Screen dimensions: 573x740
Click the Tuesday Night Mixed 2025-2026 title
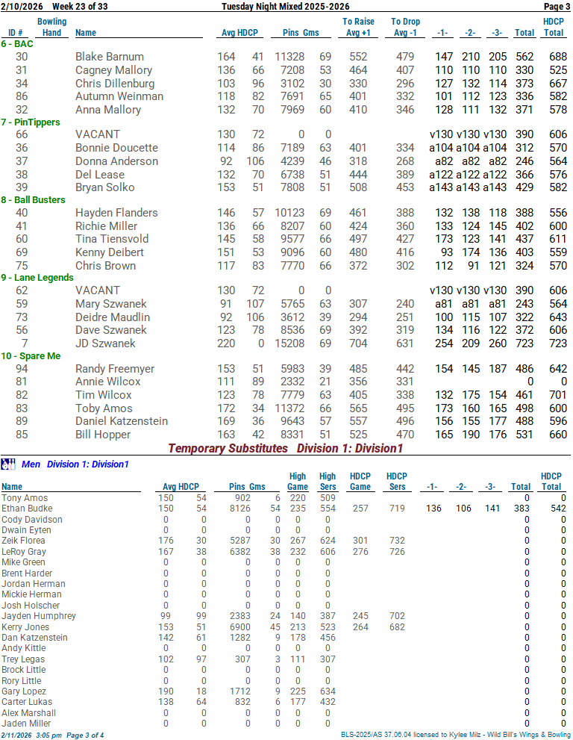point(286,7)
